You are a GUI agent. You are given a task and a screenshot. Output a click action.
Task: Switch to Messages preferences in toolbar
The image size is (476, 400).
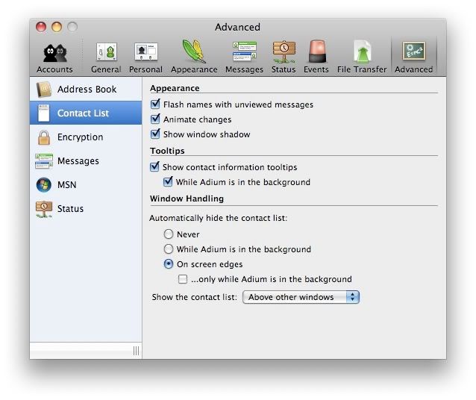[x=244, y=56]
